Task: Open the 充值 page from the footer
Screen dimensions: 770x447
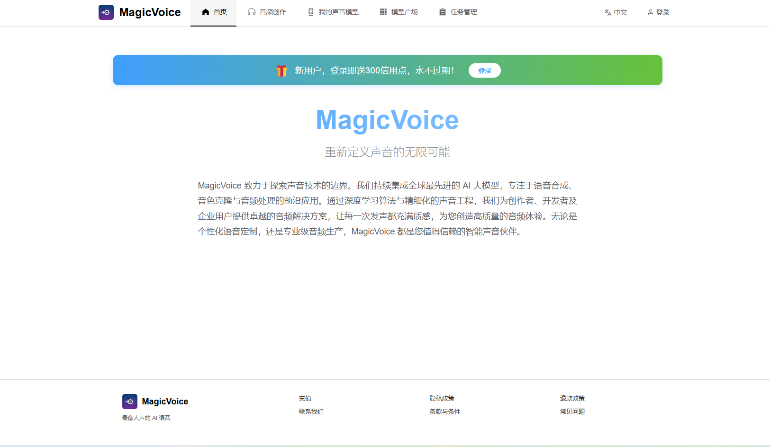Action: click(305, 398)
